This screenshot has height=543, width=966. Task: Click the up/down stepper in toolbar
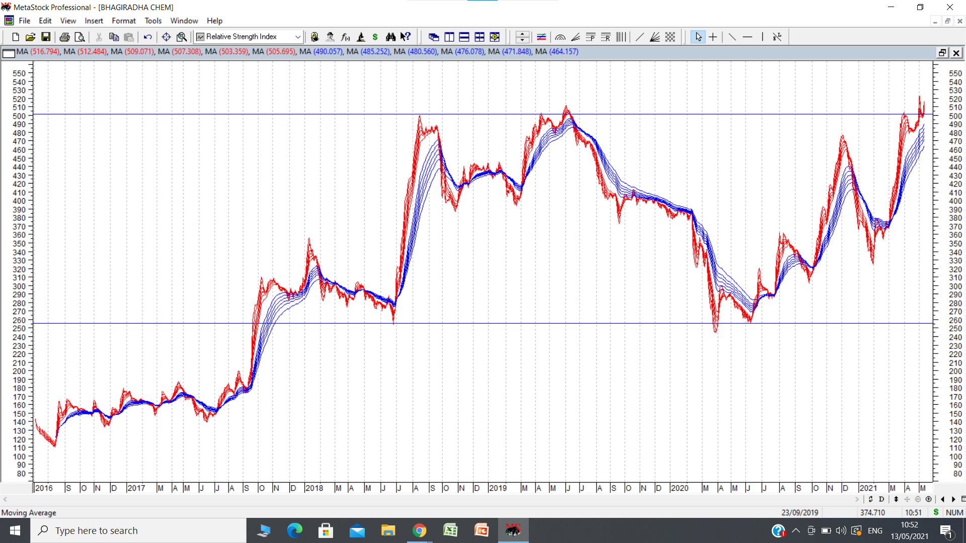tap(522, 37)
